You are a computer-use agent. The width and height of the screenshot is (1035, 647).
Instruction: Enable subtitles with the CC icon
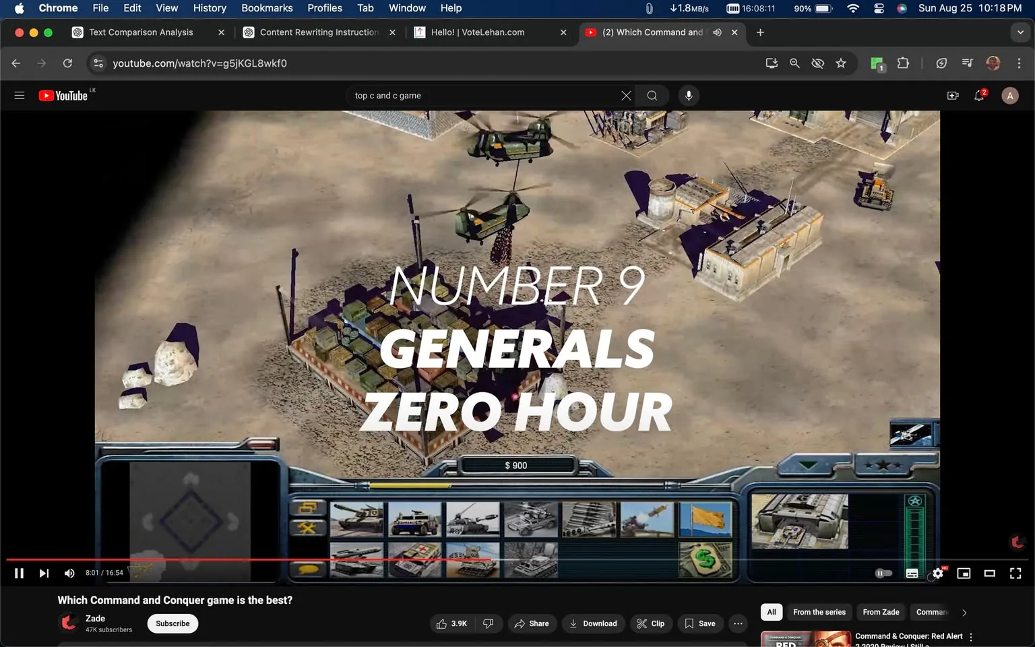(912, 573)
